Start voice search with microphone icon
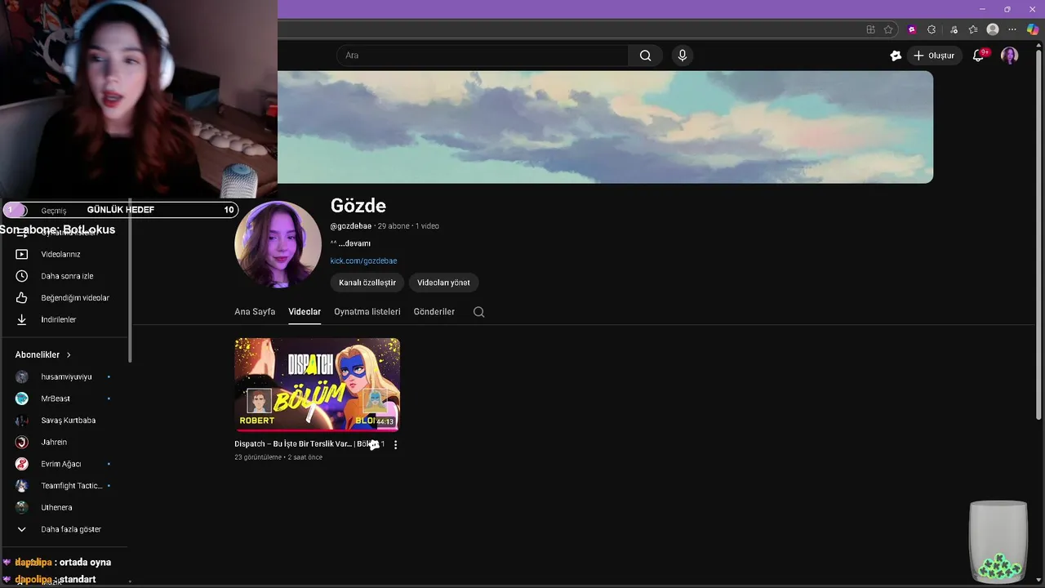 (x=683, y=56)
